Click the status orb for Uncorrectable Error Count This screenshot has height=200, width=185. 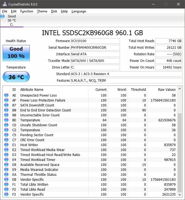coord(6,115)
